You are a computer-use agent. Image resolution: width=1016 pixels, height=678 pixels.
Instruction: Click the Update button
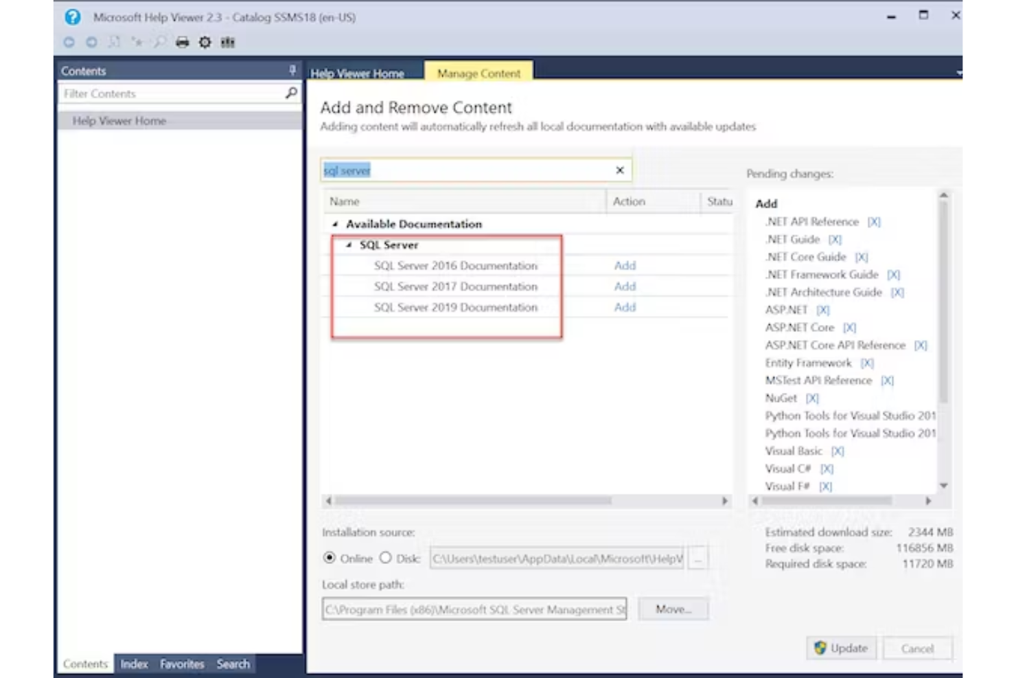pos(841,648)
